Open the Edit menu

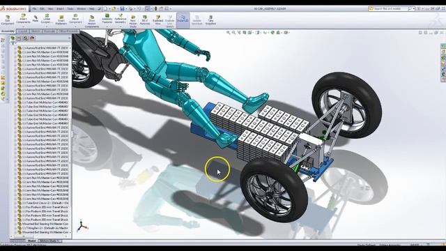pos(42,9)
